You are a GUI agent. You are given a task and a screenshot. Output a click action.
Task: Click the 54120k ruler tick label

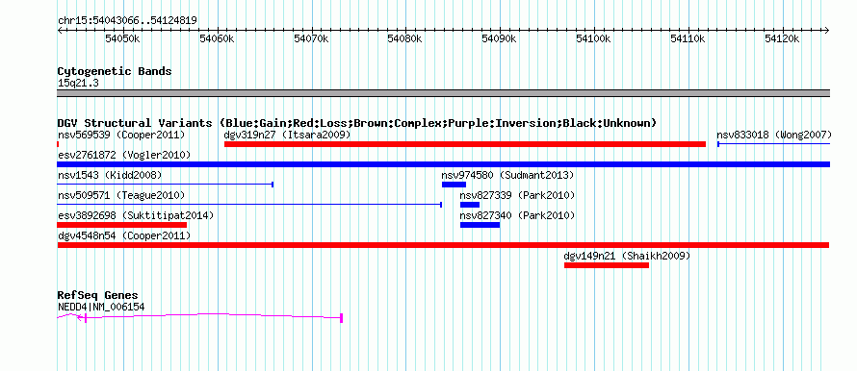(782, 38)
